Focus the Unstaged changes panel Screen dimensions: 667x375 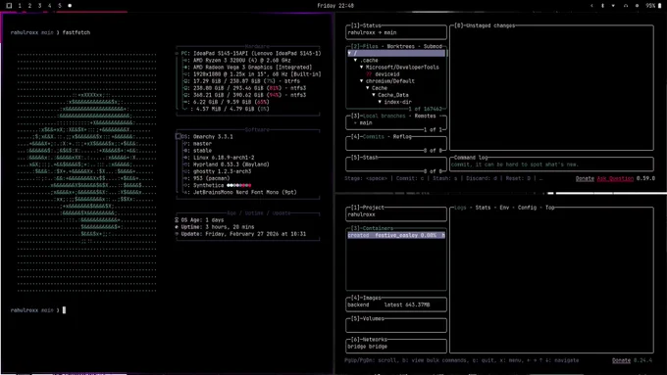click(x=551, y=88)
